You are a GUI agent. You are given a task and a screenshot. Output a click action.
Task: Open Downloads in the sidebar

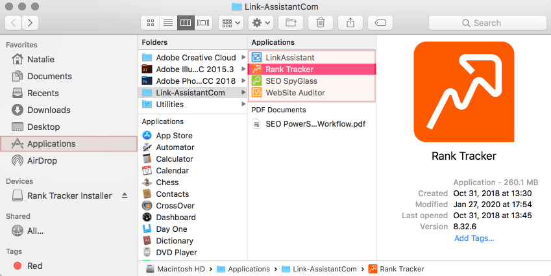click(x=49, y=110)
